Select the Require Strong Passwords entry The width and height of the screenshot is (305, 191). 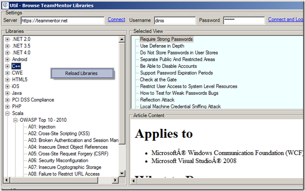166,39
